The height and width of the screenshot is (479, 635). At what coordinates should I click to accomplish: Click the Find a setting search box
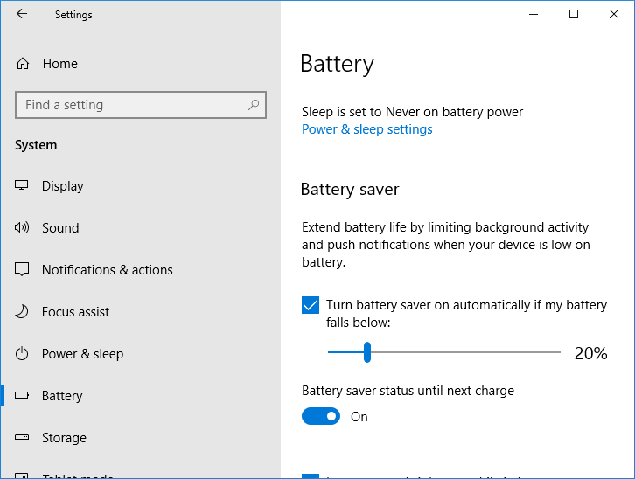[x=131, y=105]
